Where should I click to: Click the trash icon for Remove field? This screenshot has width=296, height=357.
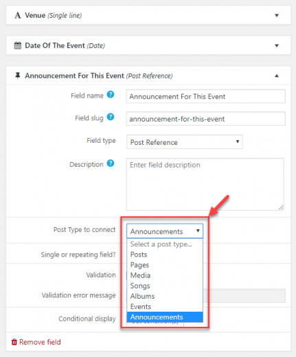pos(14,342)
